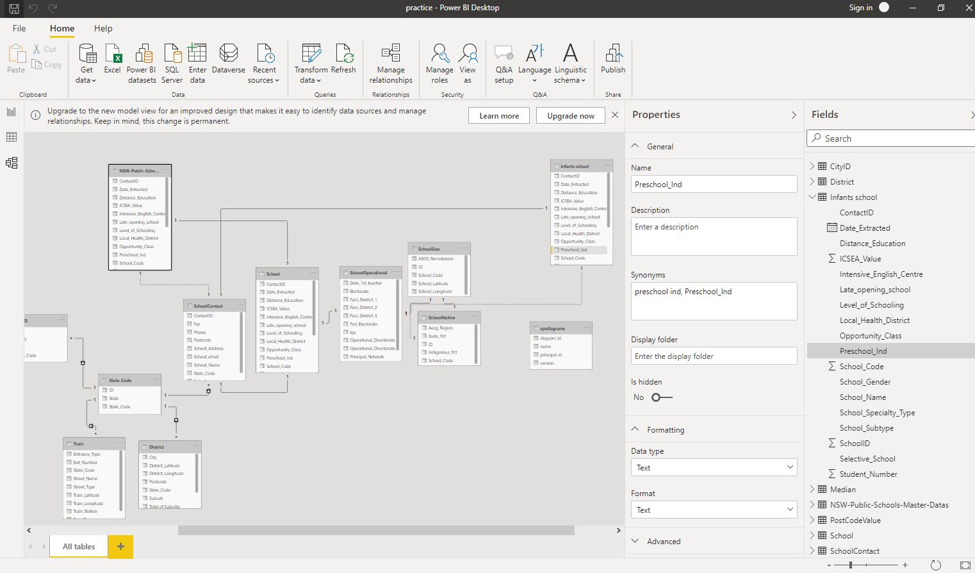The height and width of the screenshot is (573, 975).
Task: Select the Home ribbon tab
Action: tap(62, 28)
